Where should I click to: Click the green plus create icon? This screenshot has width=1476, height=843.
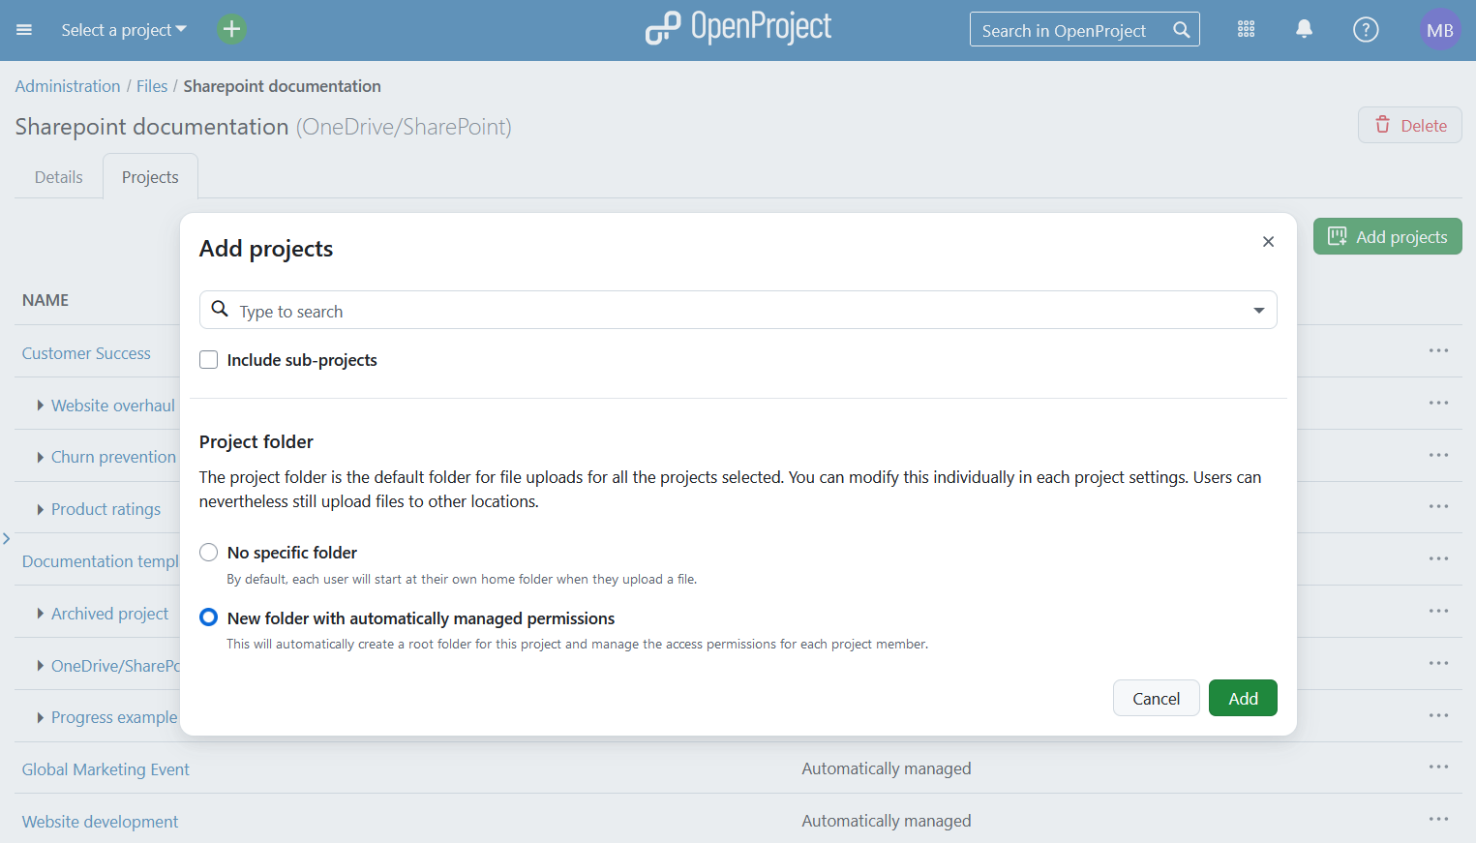click(231, 30)
